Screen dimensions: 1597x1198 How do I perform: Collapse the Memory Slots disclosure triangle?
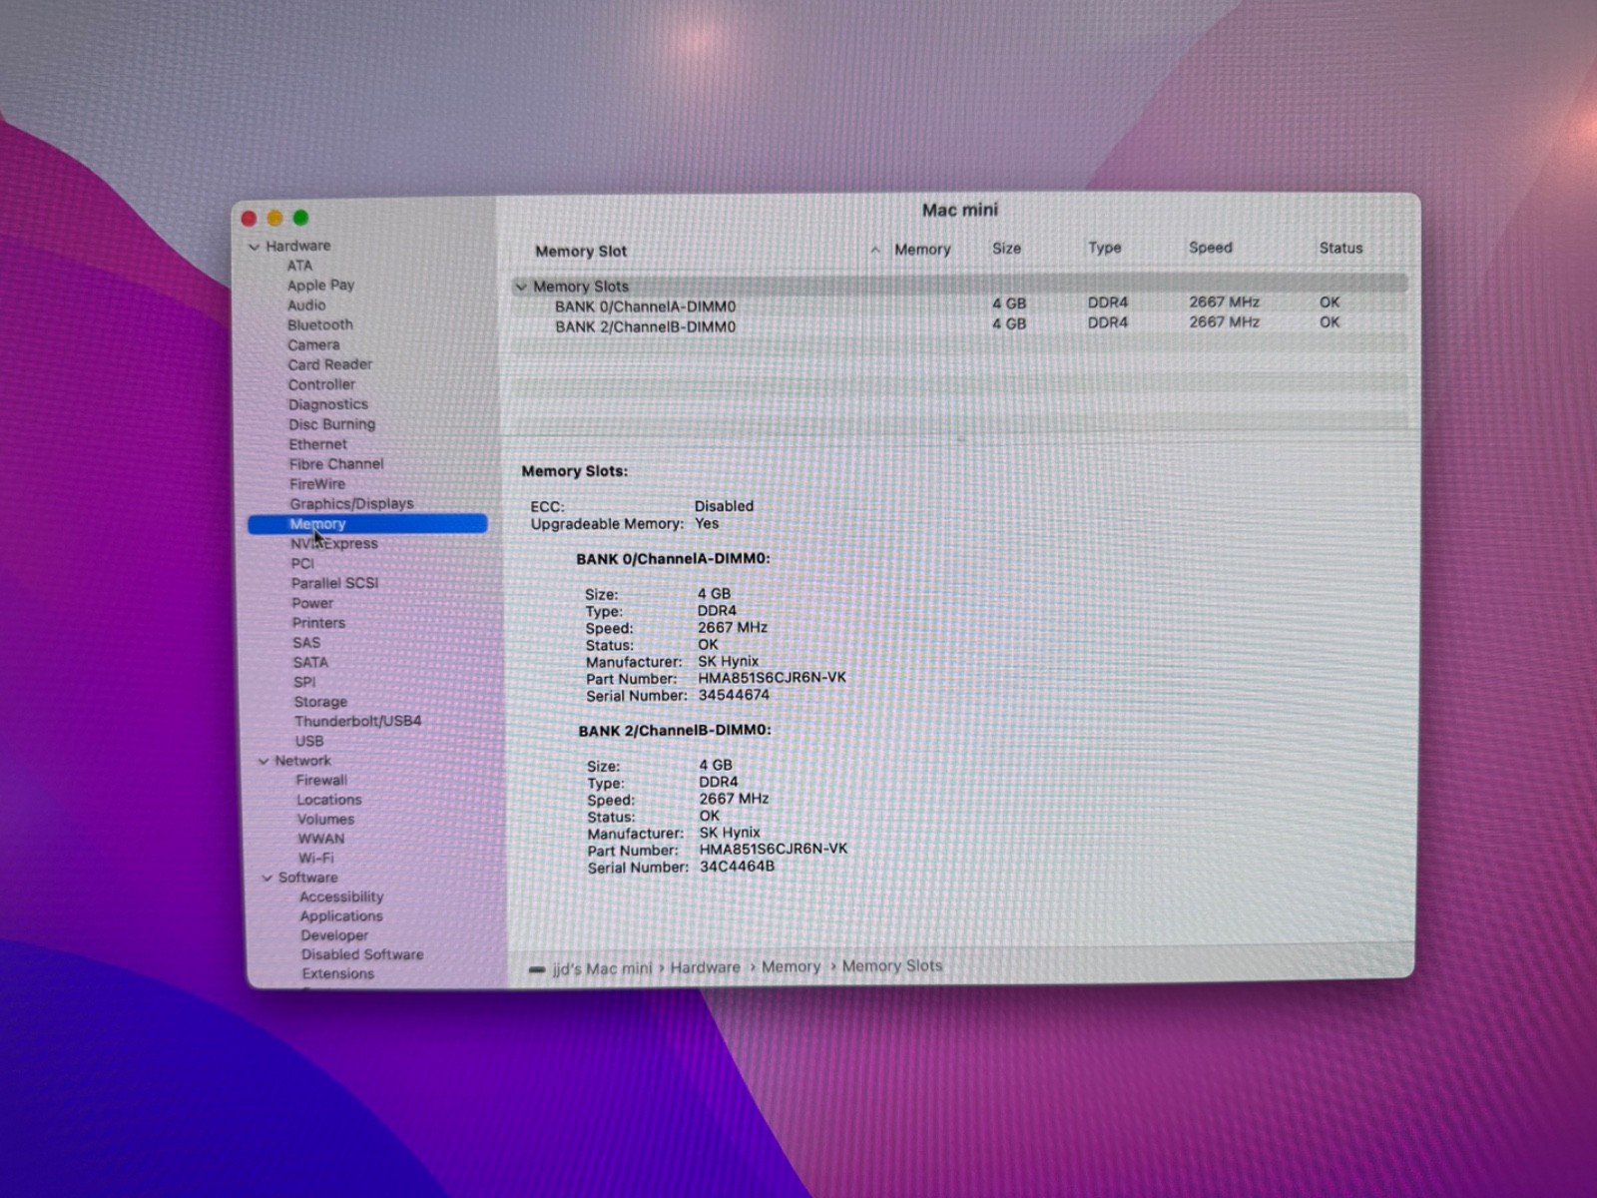520,287
